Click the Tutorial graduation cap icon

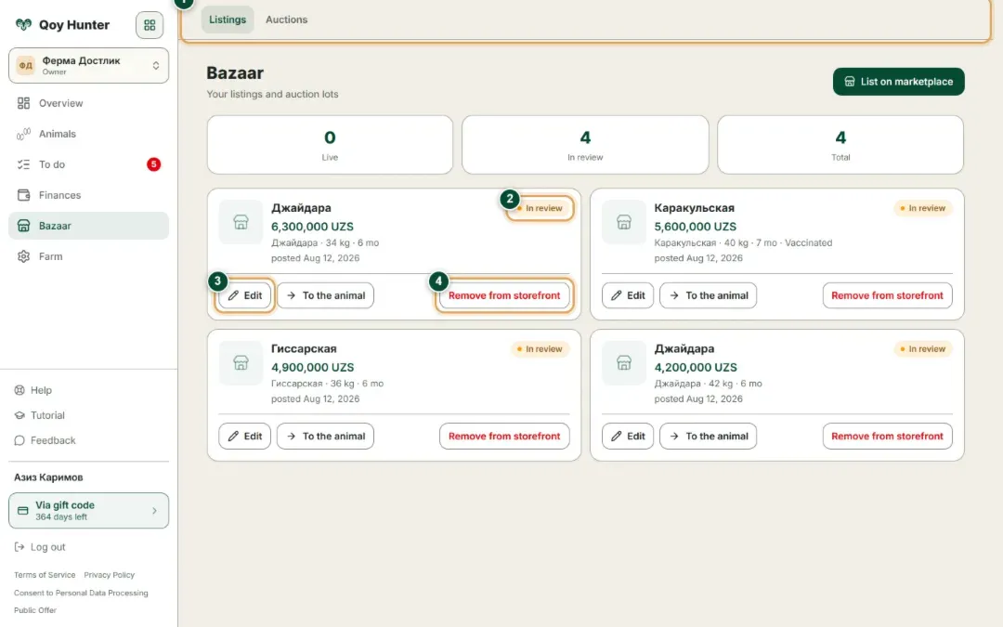tap(20, 415)
